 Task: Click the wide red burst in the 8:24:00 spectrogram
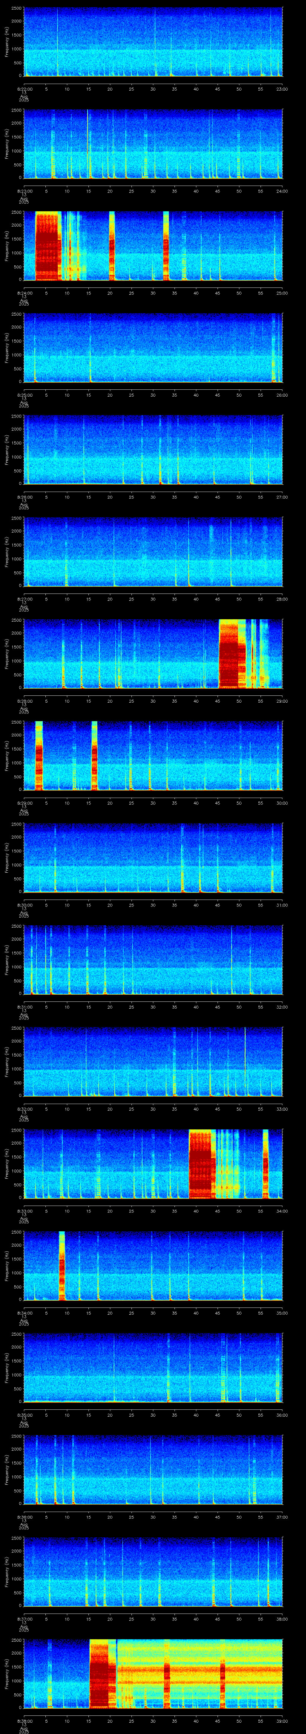click(48, 246)
